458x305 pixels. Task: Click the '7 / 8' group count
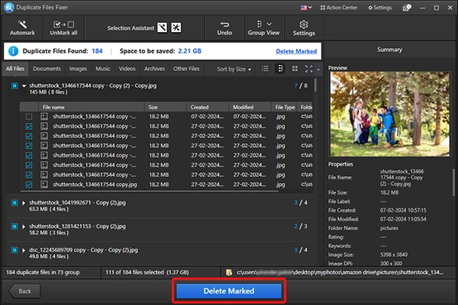click(x=301, y=86)
